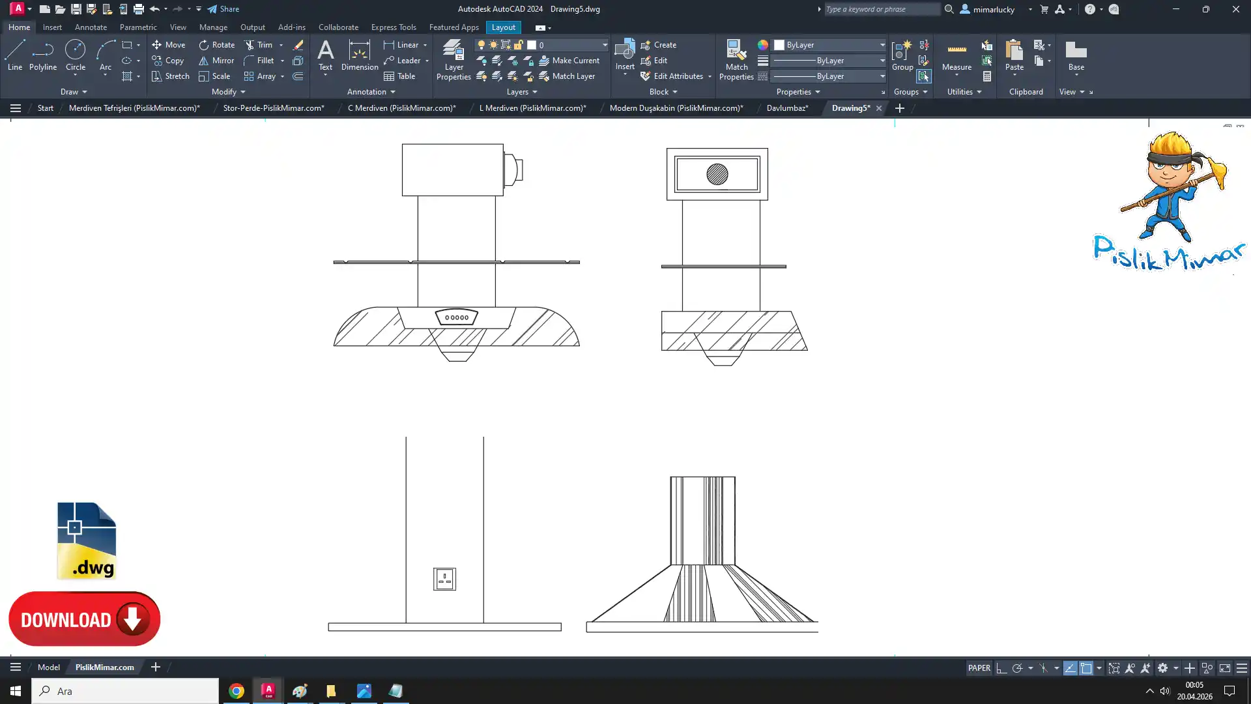This screenshot has width=1251, height=704.
Task: Open the ByLayer object color swatch
Action: pyautogui.click(x=779, y=45)
